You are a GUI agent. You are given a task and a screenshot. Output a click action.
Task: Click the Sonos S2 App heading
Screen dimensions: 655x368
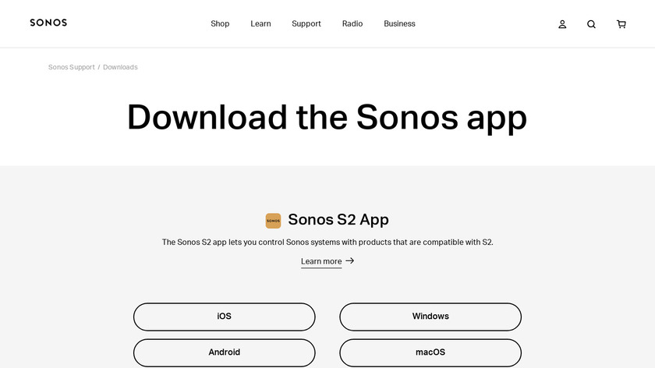[338, 219]
